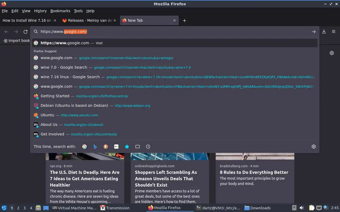Click the npr.org article thumbnail

[x=85, y=156]
